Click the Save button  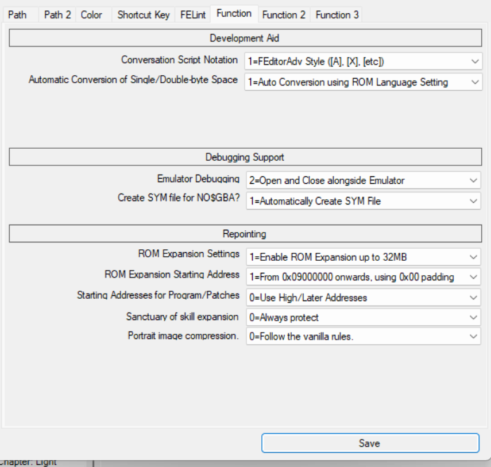pyautogui.click(x=370, y=443)
